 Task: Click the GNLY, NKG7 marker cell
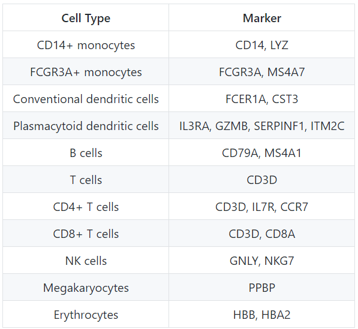[261, 261]
